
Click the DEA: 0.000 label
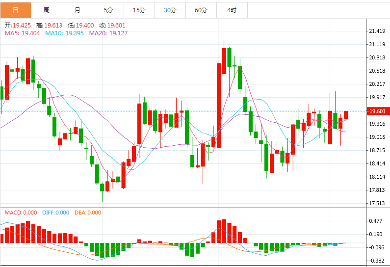click(x=88, y=213)
